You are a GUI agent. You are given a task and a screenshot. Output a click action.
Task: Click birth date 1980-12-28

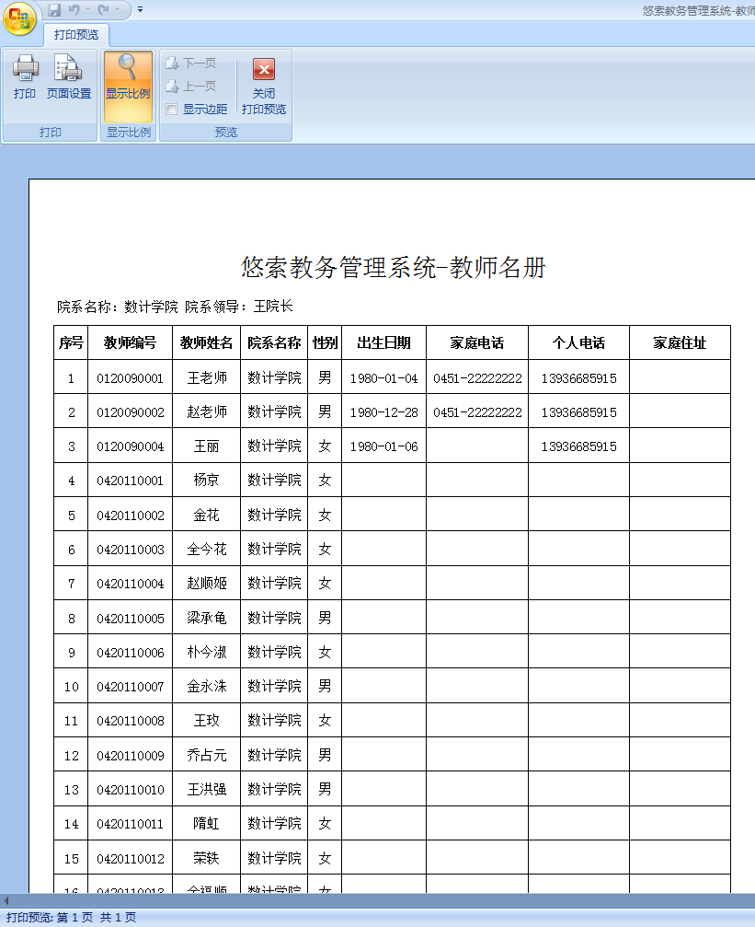pos(384,412)
